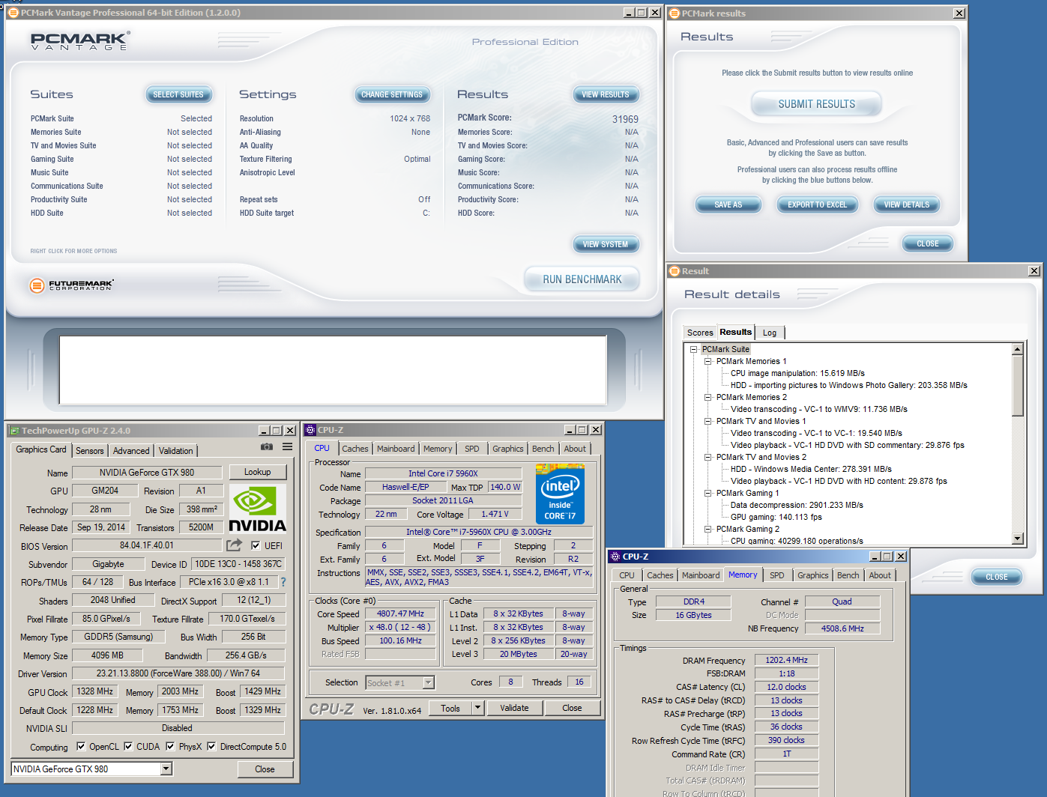Click the Lookup button in GPU-Z
Screen dimensions: 1047x797
click(x=257, y=472)
